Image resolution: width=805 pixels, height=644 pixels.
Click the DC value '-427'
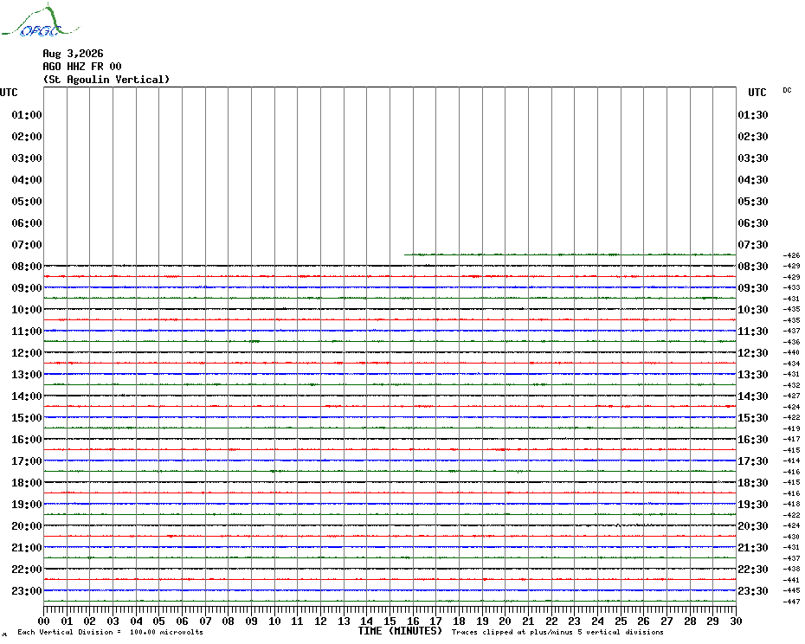791,396
